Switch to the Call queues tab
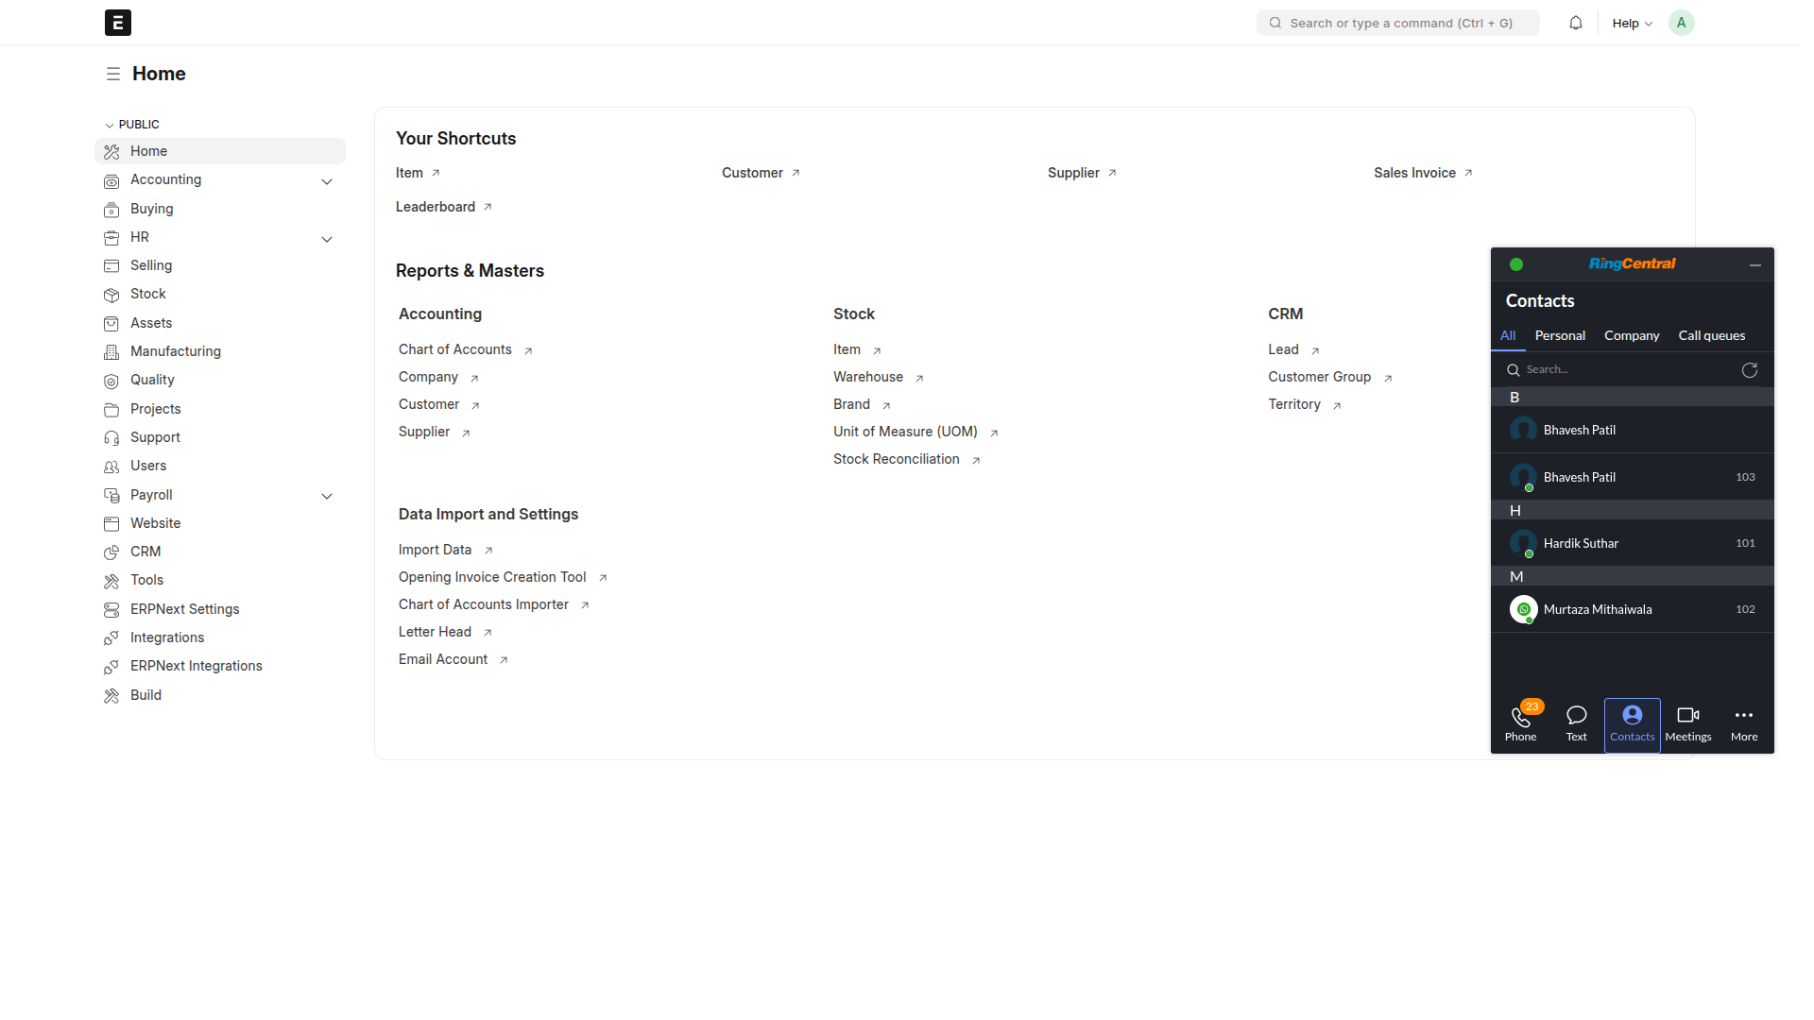The width and height of the screenshot is (1814, 1020). point(1712,335)
